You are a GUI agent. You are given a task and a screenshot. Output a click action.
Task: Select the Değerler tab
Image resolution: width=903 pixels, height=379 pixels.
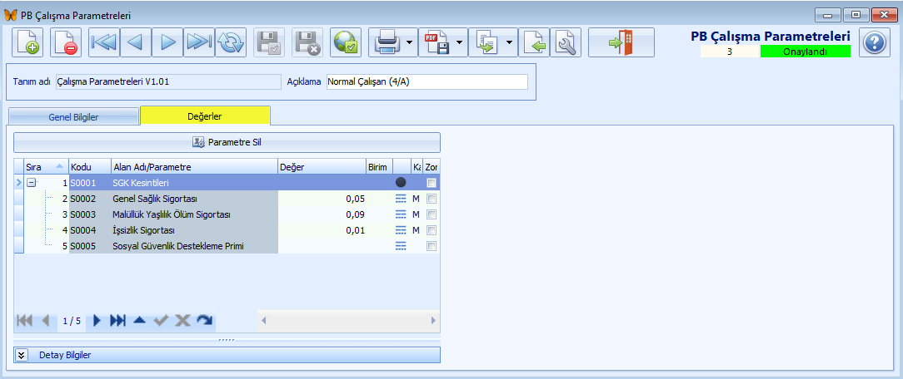tap(204, 116)
